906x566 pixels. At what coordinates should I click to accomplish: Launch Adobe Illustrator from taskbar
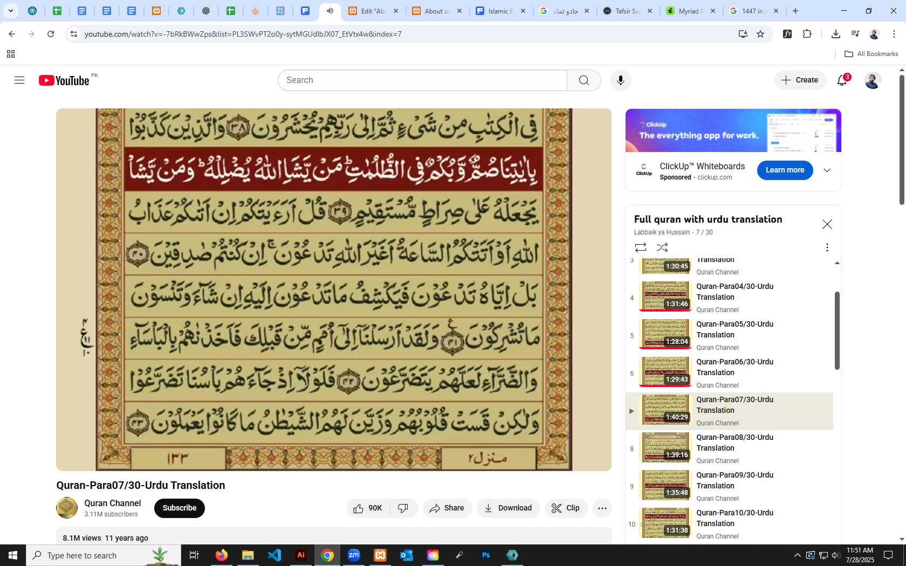(x=301, y=555)
